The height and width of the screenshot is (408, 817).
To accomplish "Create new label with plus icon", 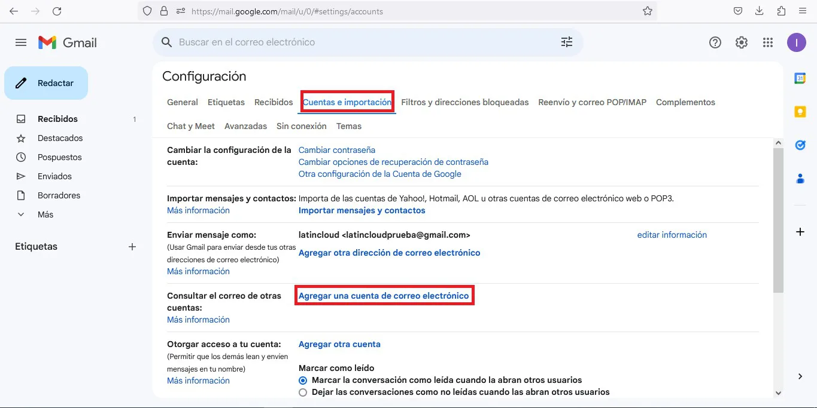I will (132, 247).
